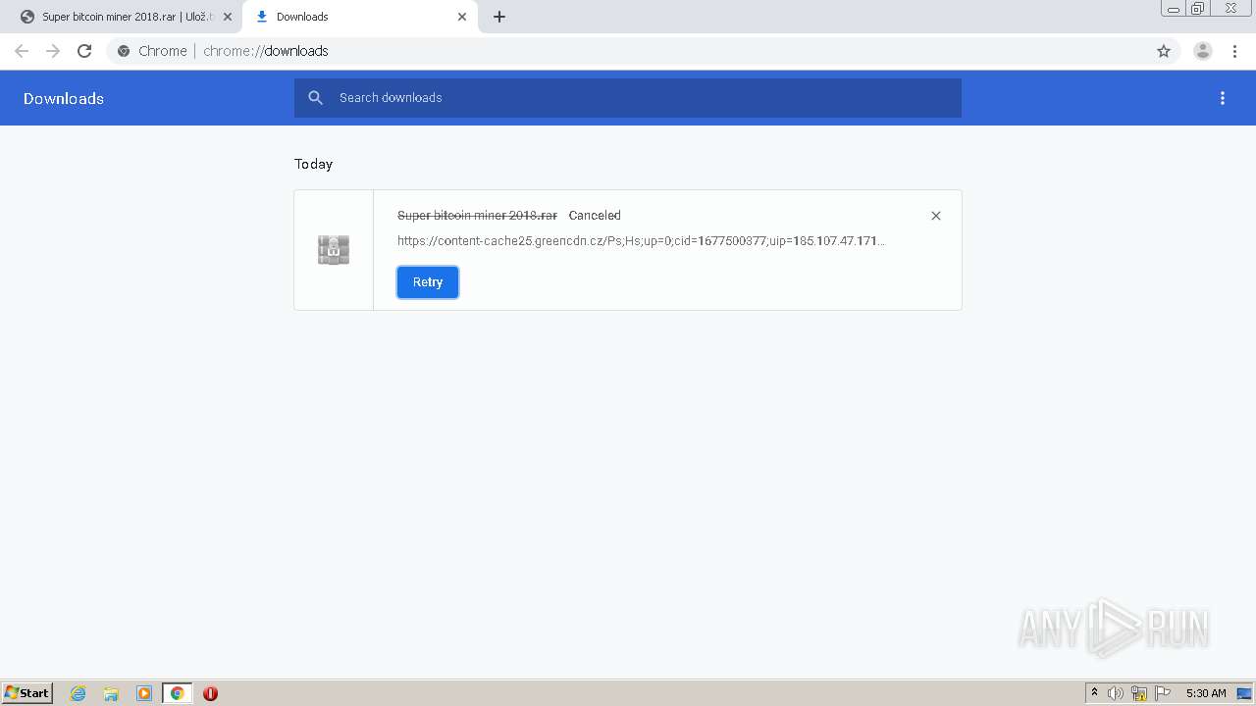Restore down the Chrome window

click(1198, 9)
